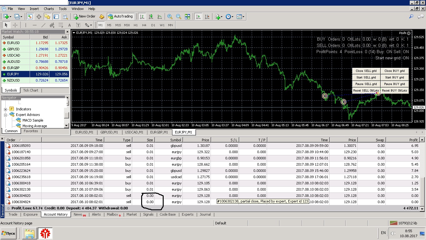Image resolution: width=426 pixels, height=240 pixels.
Task: Select the M5 timeframe
Action: [x=109, y=25]
